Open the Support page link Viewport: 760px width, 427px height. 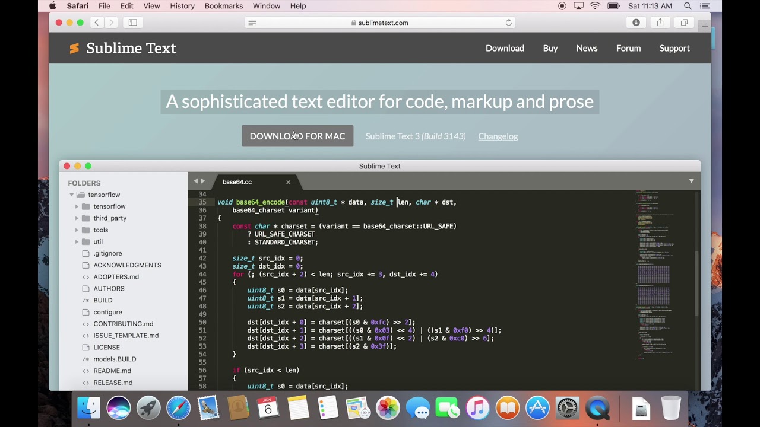point(674,48)
